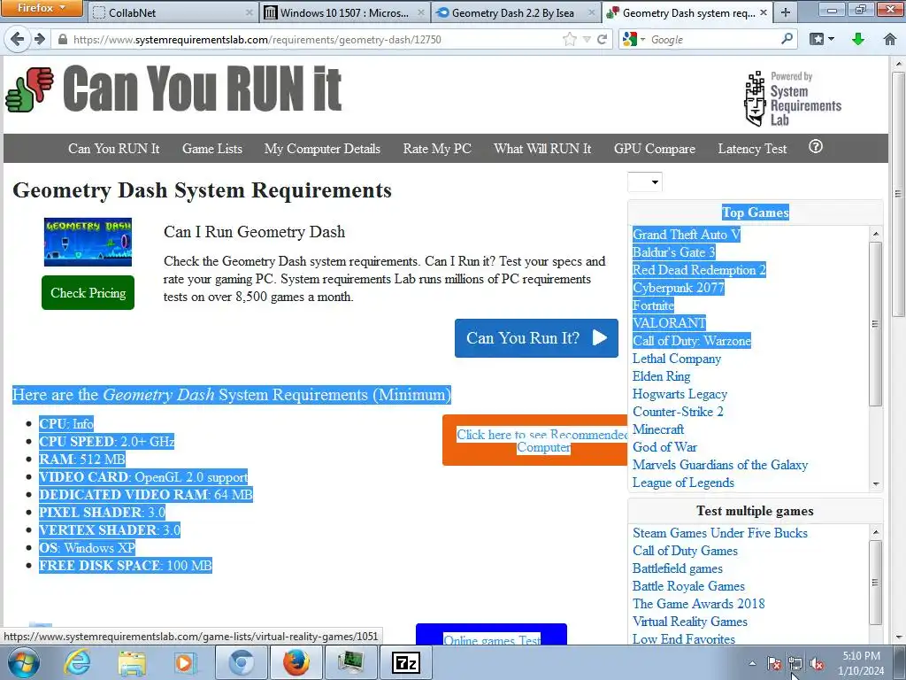
Task: Open the Firefox application menu
Action: (x=42, y=8)
